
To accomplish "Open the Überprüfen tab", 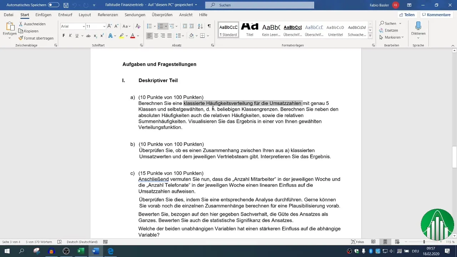I will [162, 15].
